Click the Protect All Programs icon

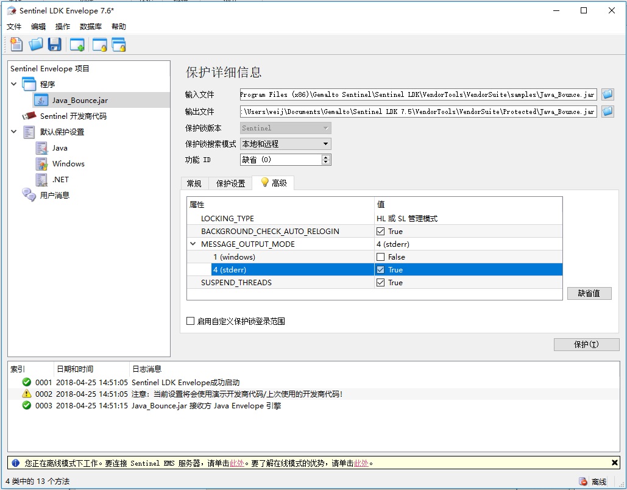118,44
